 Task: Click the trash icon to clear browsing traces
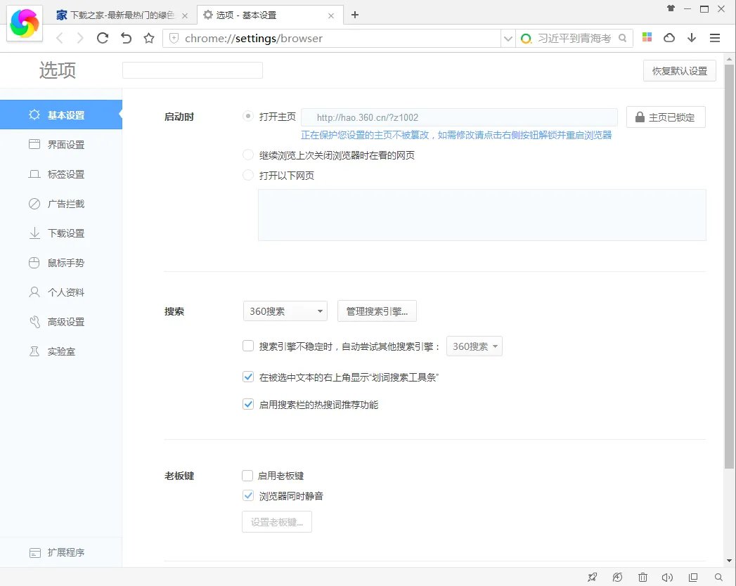click(643, 576)
